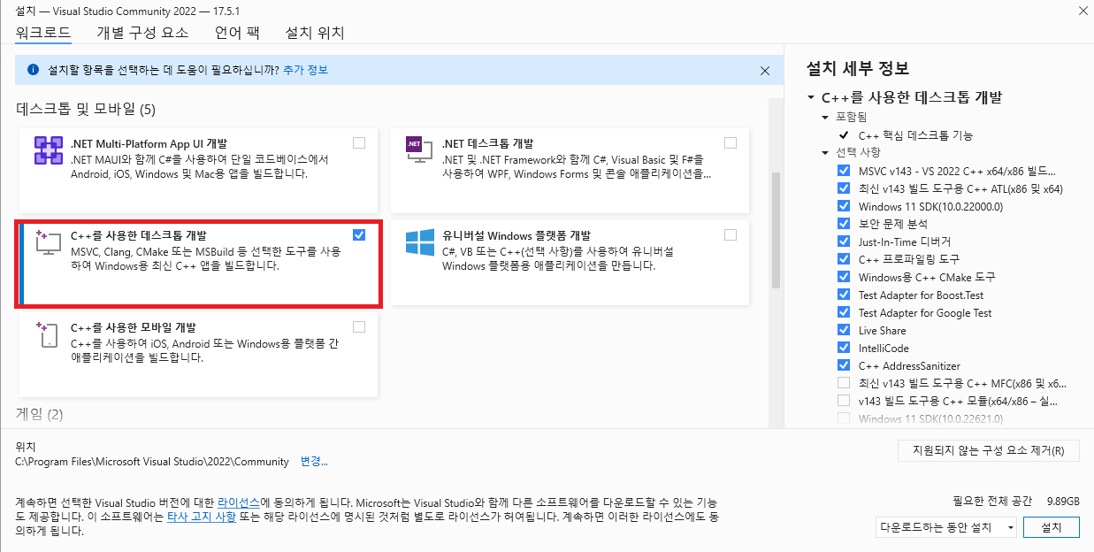Click the C++를 사용한 모바일 개발 phone icon

coord(48,334)
